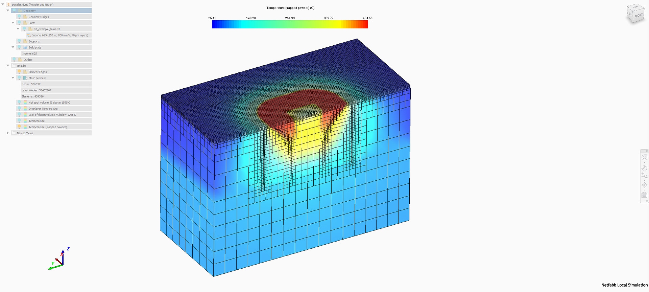Collapse the Parts folder
The image size is (649, 292).
point(13,23)
